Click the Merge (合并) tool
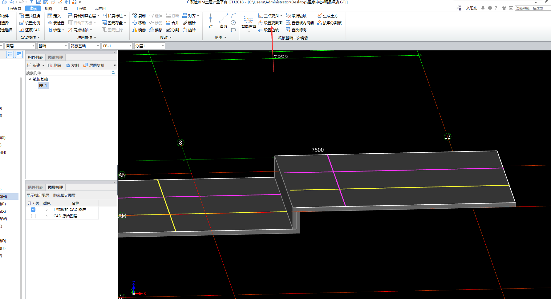This screenshot has width=551, height=299. tap(172, 23)
